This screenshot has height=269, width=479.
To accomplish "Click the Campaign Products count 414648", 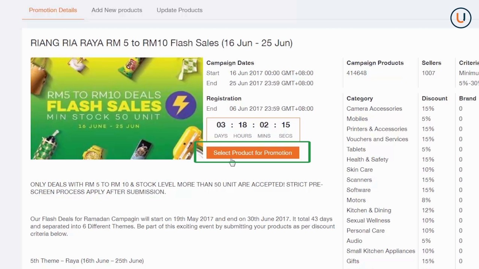I will [x=357, y=73].
